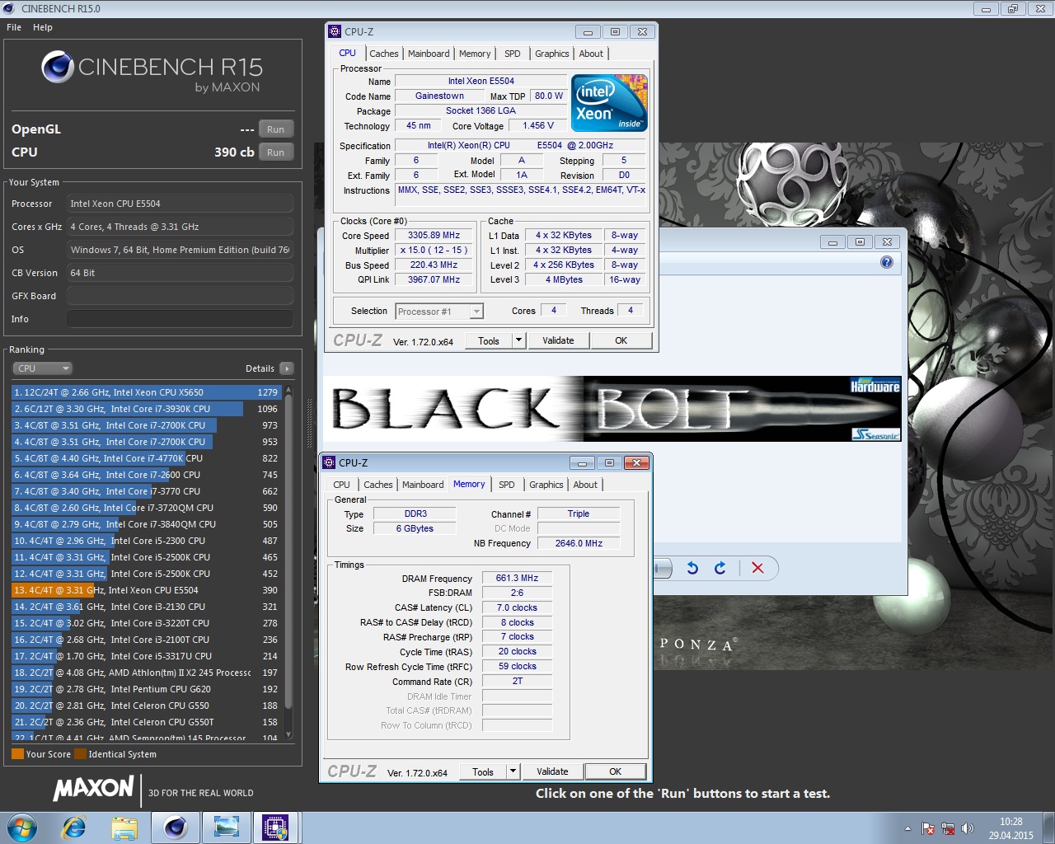The height and width of the screenshot is (844, 1055).
Task: Select ranking row Core i7-3930K CPU
Action: (147, 409)
